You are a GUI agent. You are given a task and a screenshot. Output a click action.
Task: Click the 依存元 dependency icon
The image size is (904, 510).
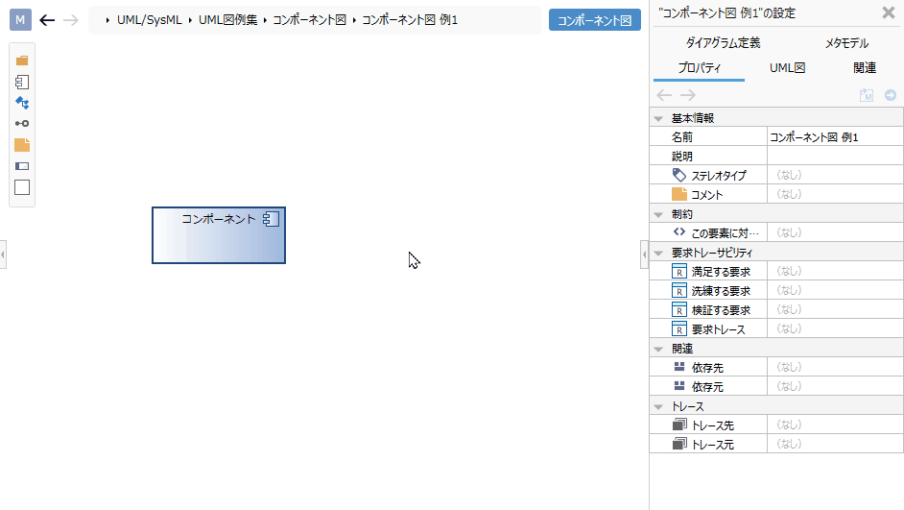point(679,386)
